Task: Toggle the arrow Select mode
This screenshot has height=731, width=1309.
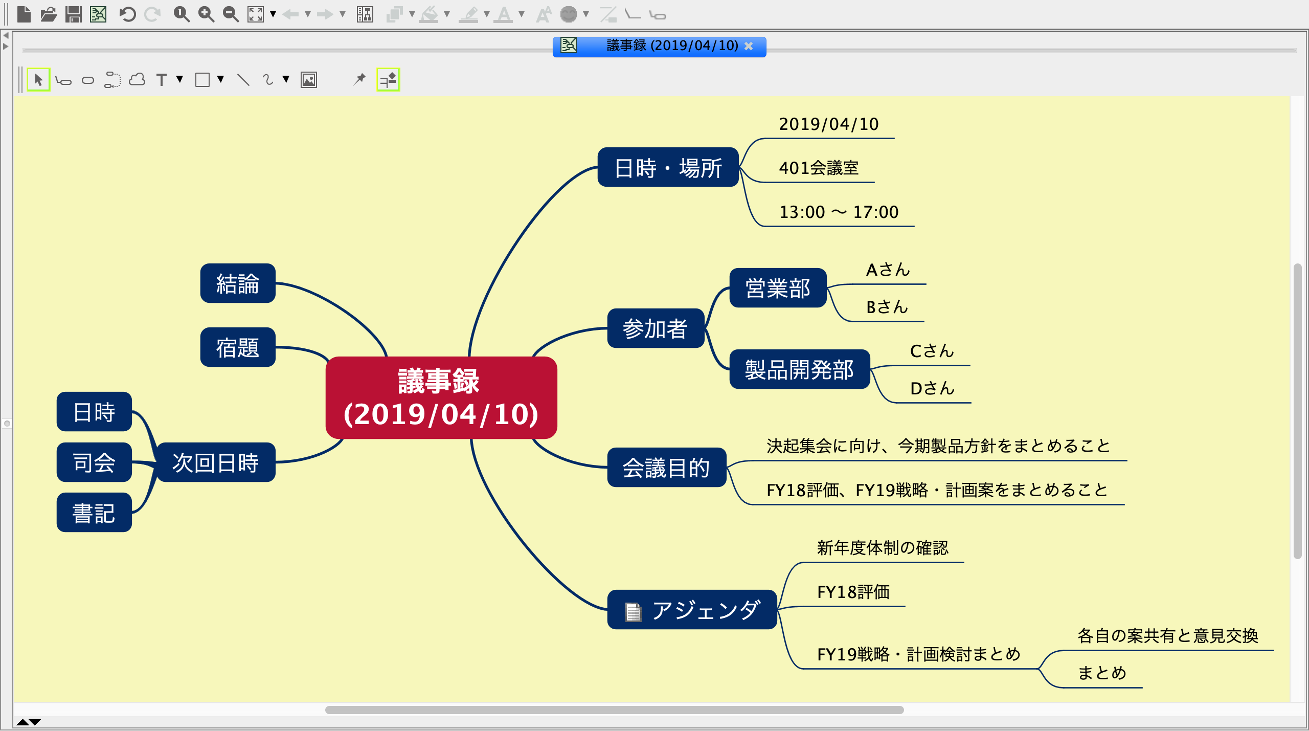Action: [x=38, y=80]
